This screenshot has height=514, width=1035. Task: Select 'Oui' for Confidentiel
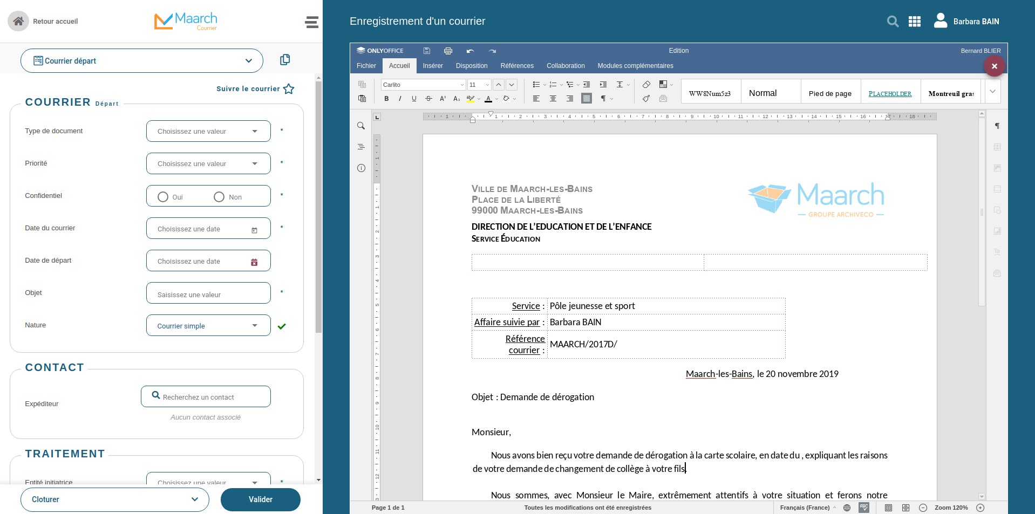click(x=163, y=197)
